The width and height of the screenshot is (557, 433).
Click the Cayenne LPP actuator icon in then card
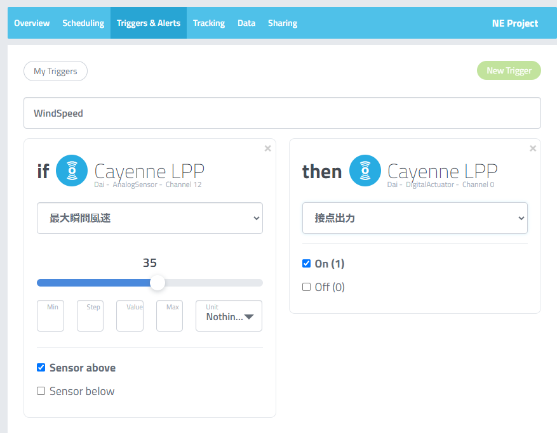(x=365, y=171)
